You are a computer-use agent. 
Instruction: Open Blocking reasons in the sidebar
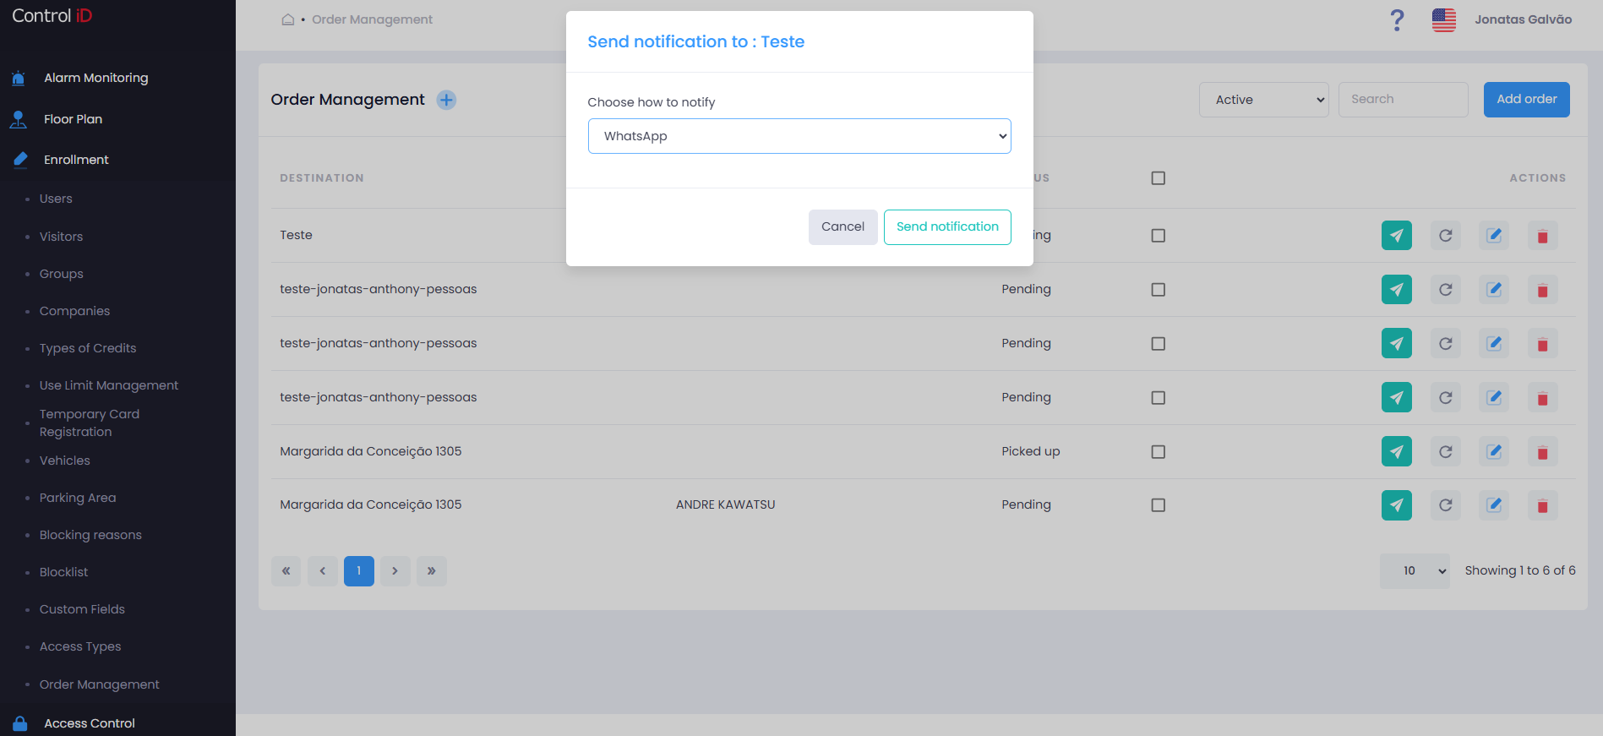90,535
